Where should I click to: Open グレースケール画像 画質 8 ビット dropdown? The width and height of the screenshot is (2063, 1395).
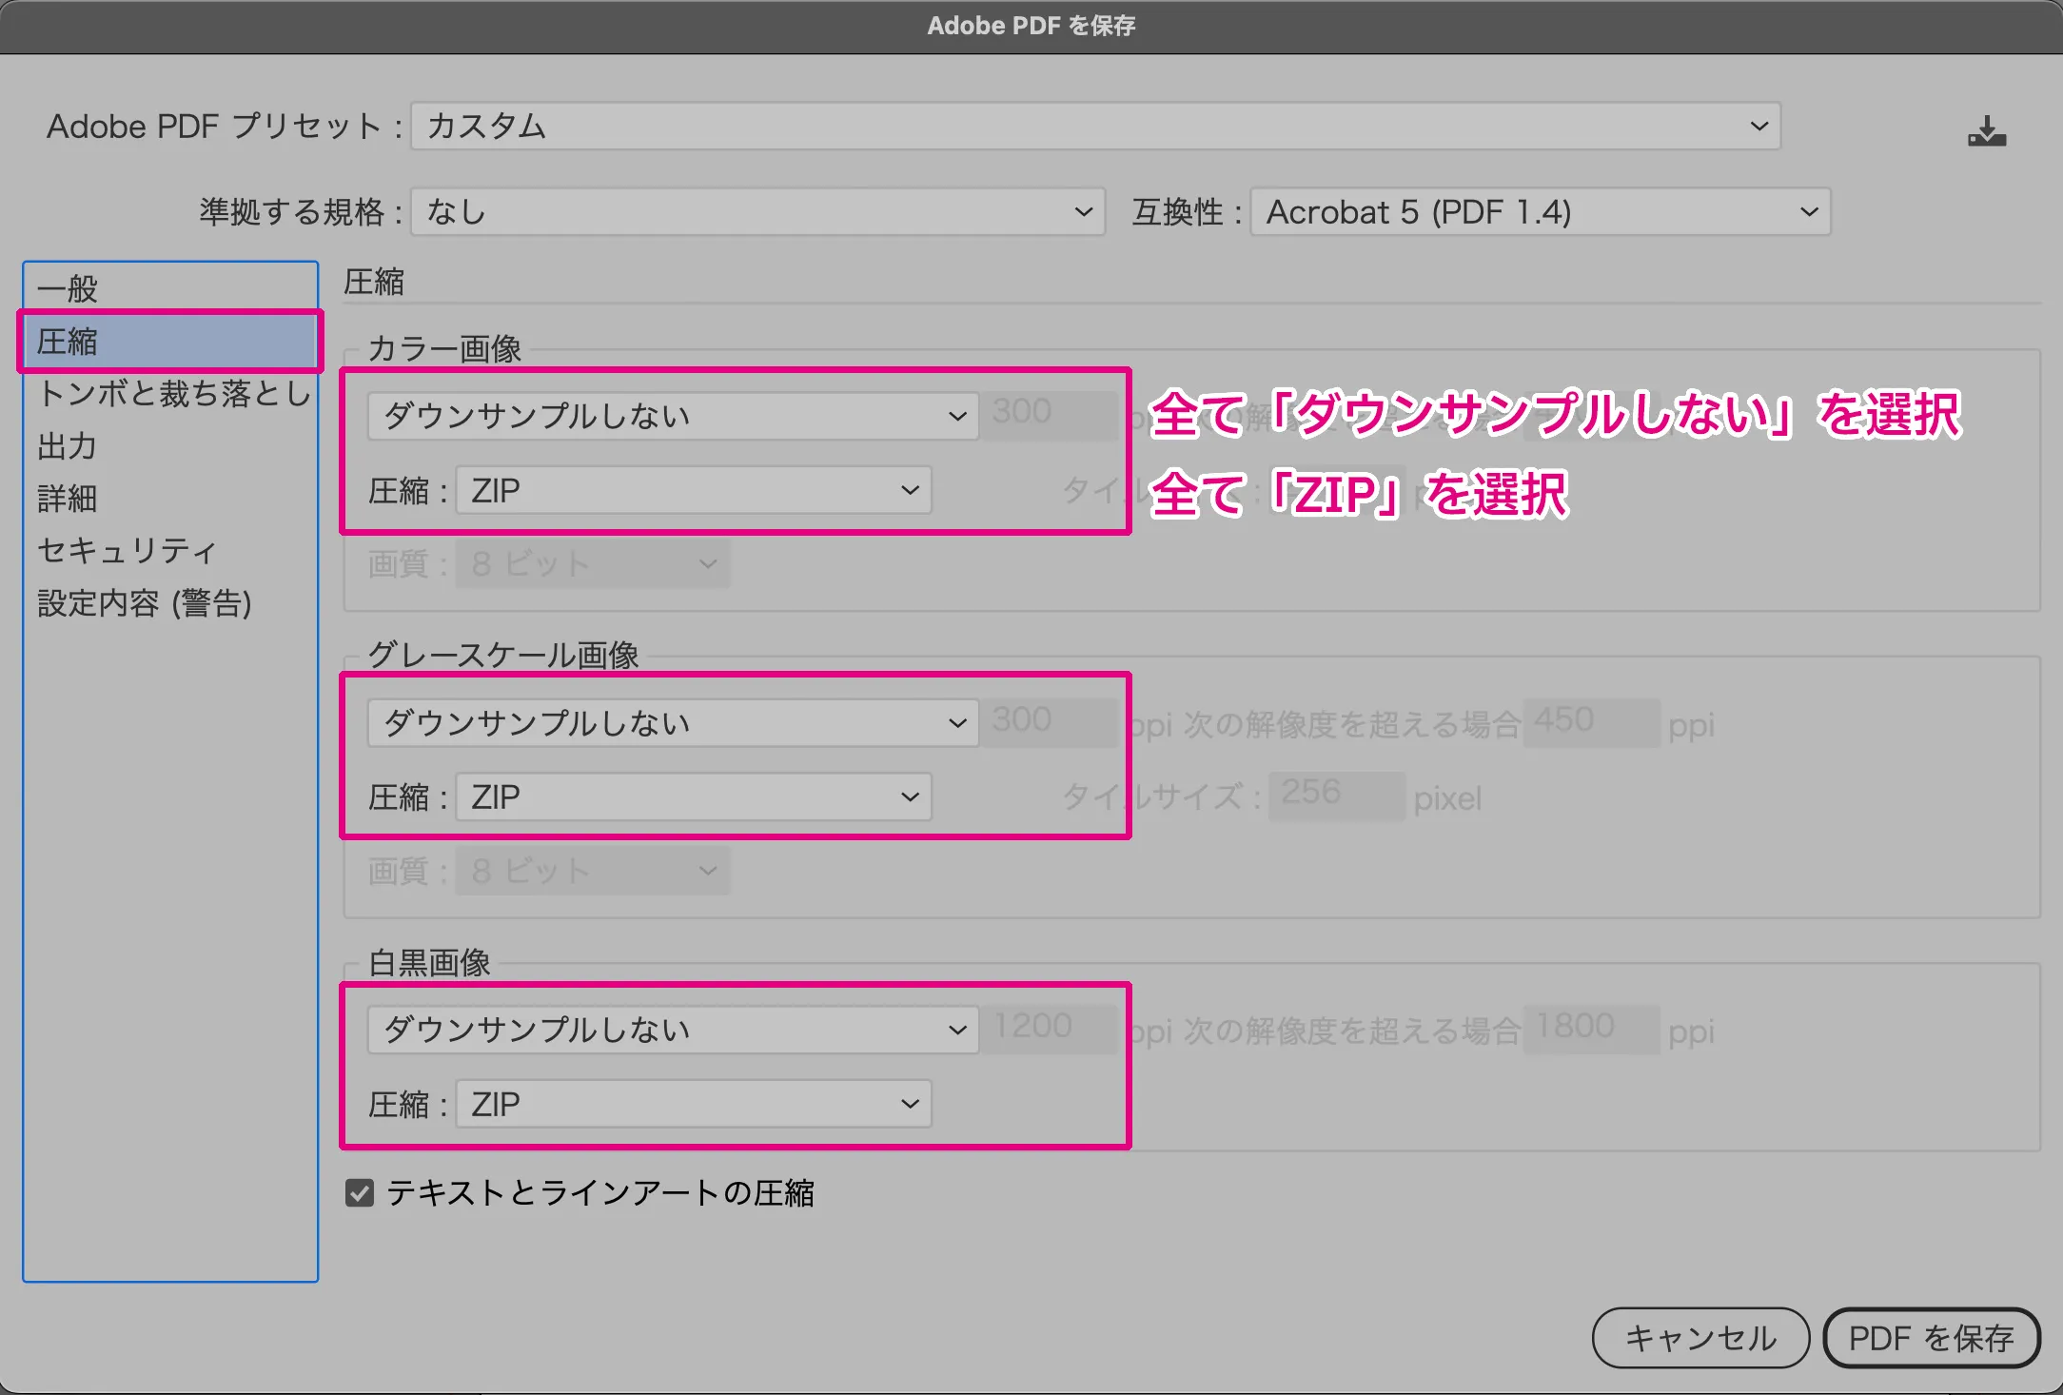tap(592, 871)
